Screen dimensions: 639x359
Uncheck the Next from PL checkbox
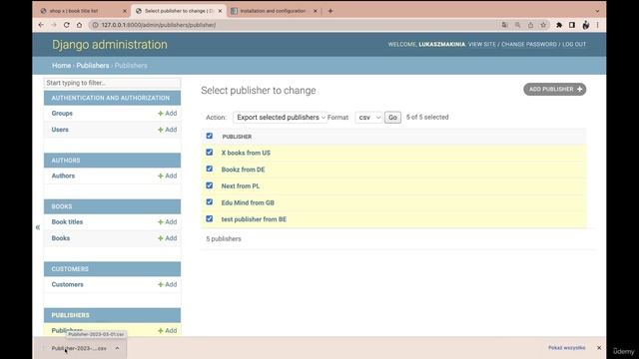[210, 185]
